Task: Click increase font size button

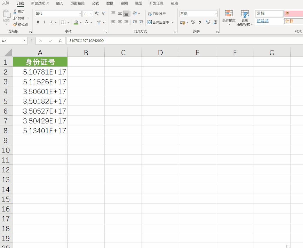Action: click(x=97, y=13)
